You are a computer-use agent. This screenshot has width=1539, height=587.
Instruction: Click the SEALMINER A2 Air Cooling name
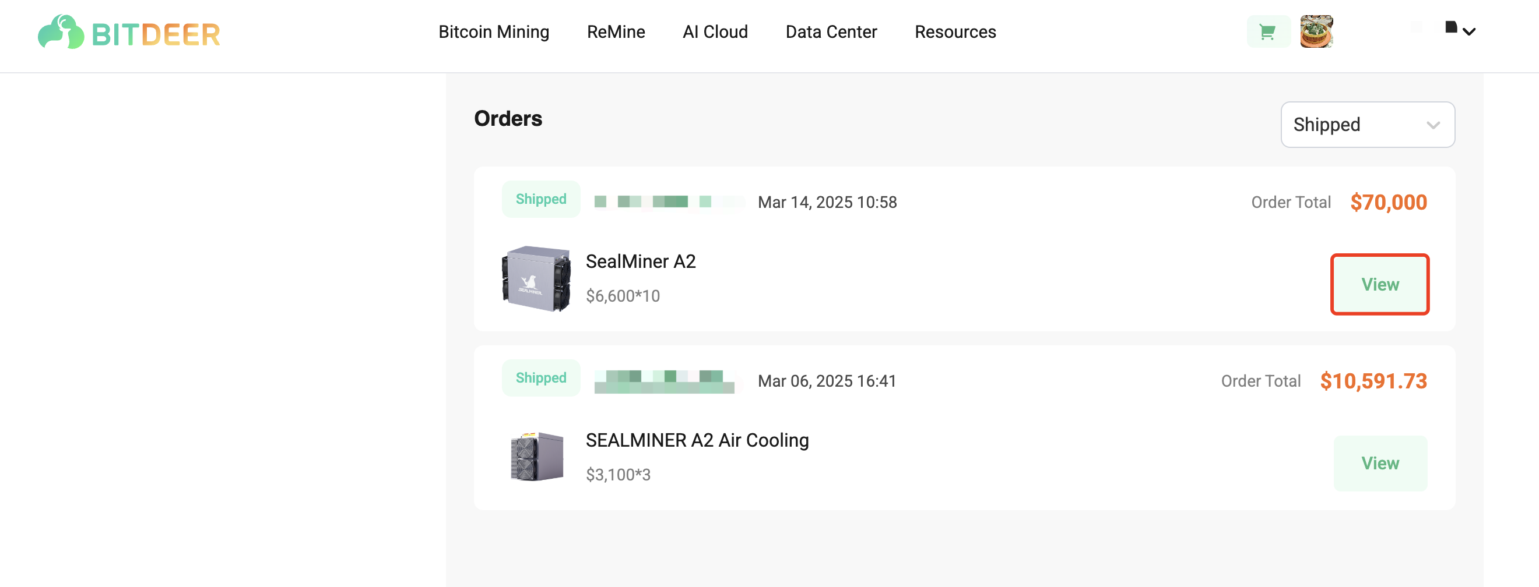[x=697, y=440]
